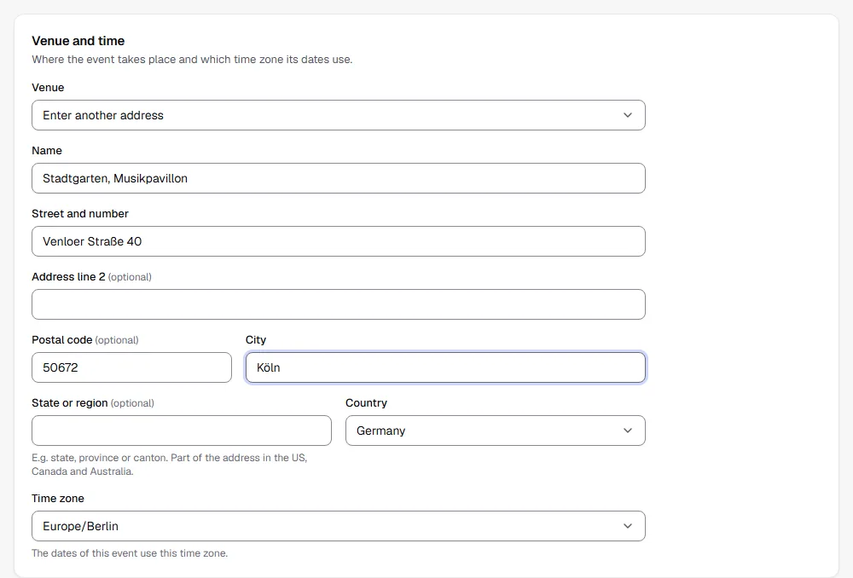Click the 'Venue and time' heading

[78, 41]
